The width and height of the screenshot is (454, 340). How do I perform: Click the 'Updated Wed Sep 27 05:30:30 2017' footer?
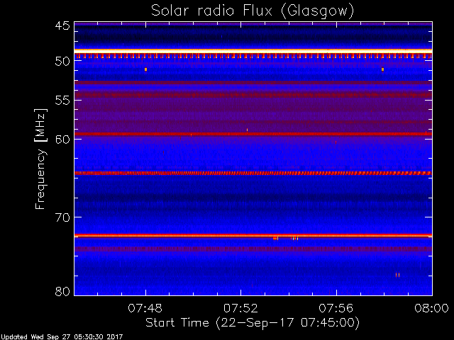62,337
